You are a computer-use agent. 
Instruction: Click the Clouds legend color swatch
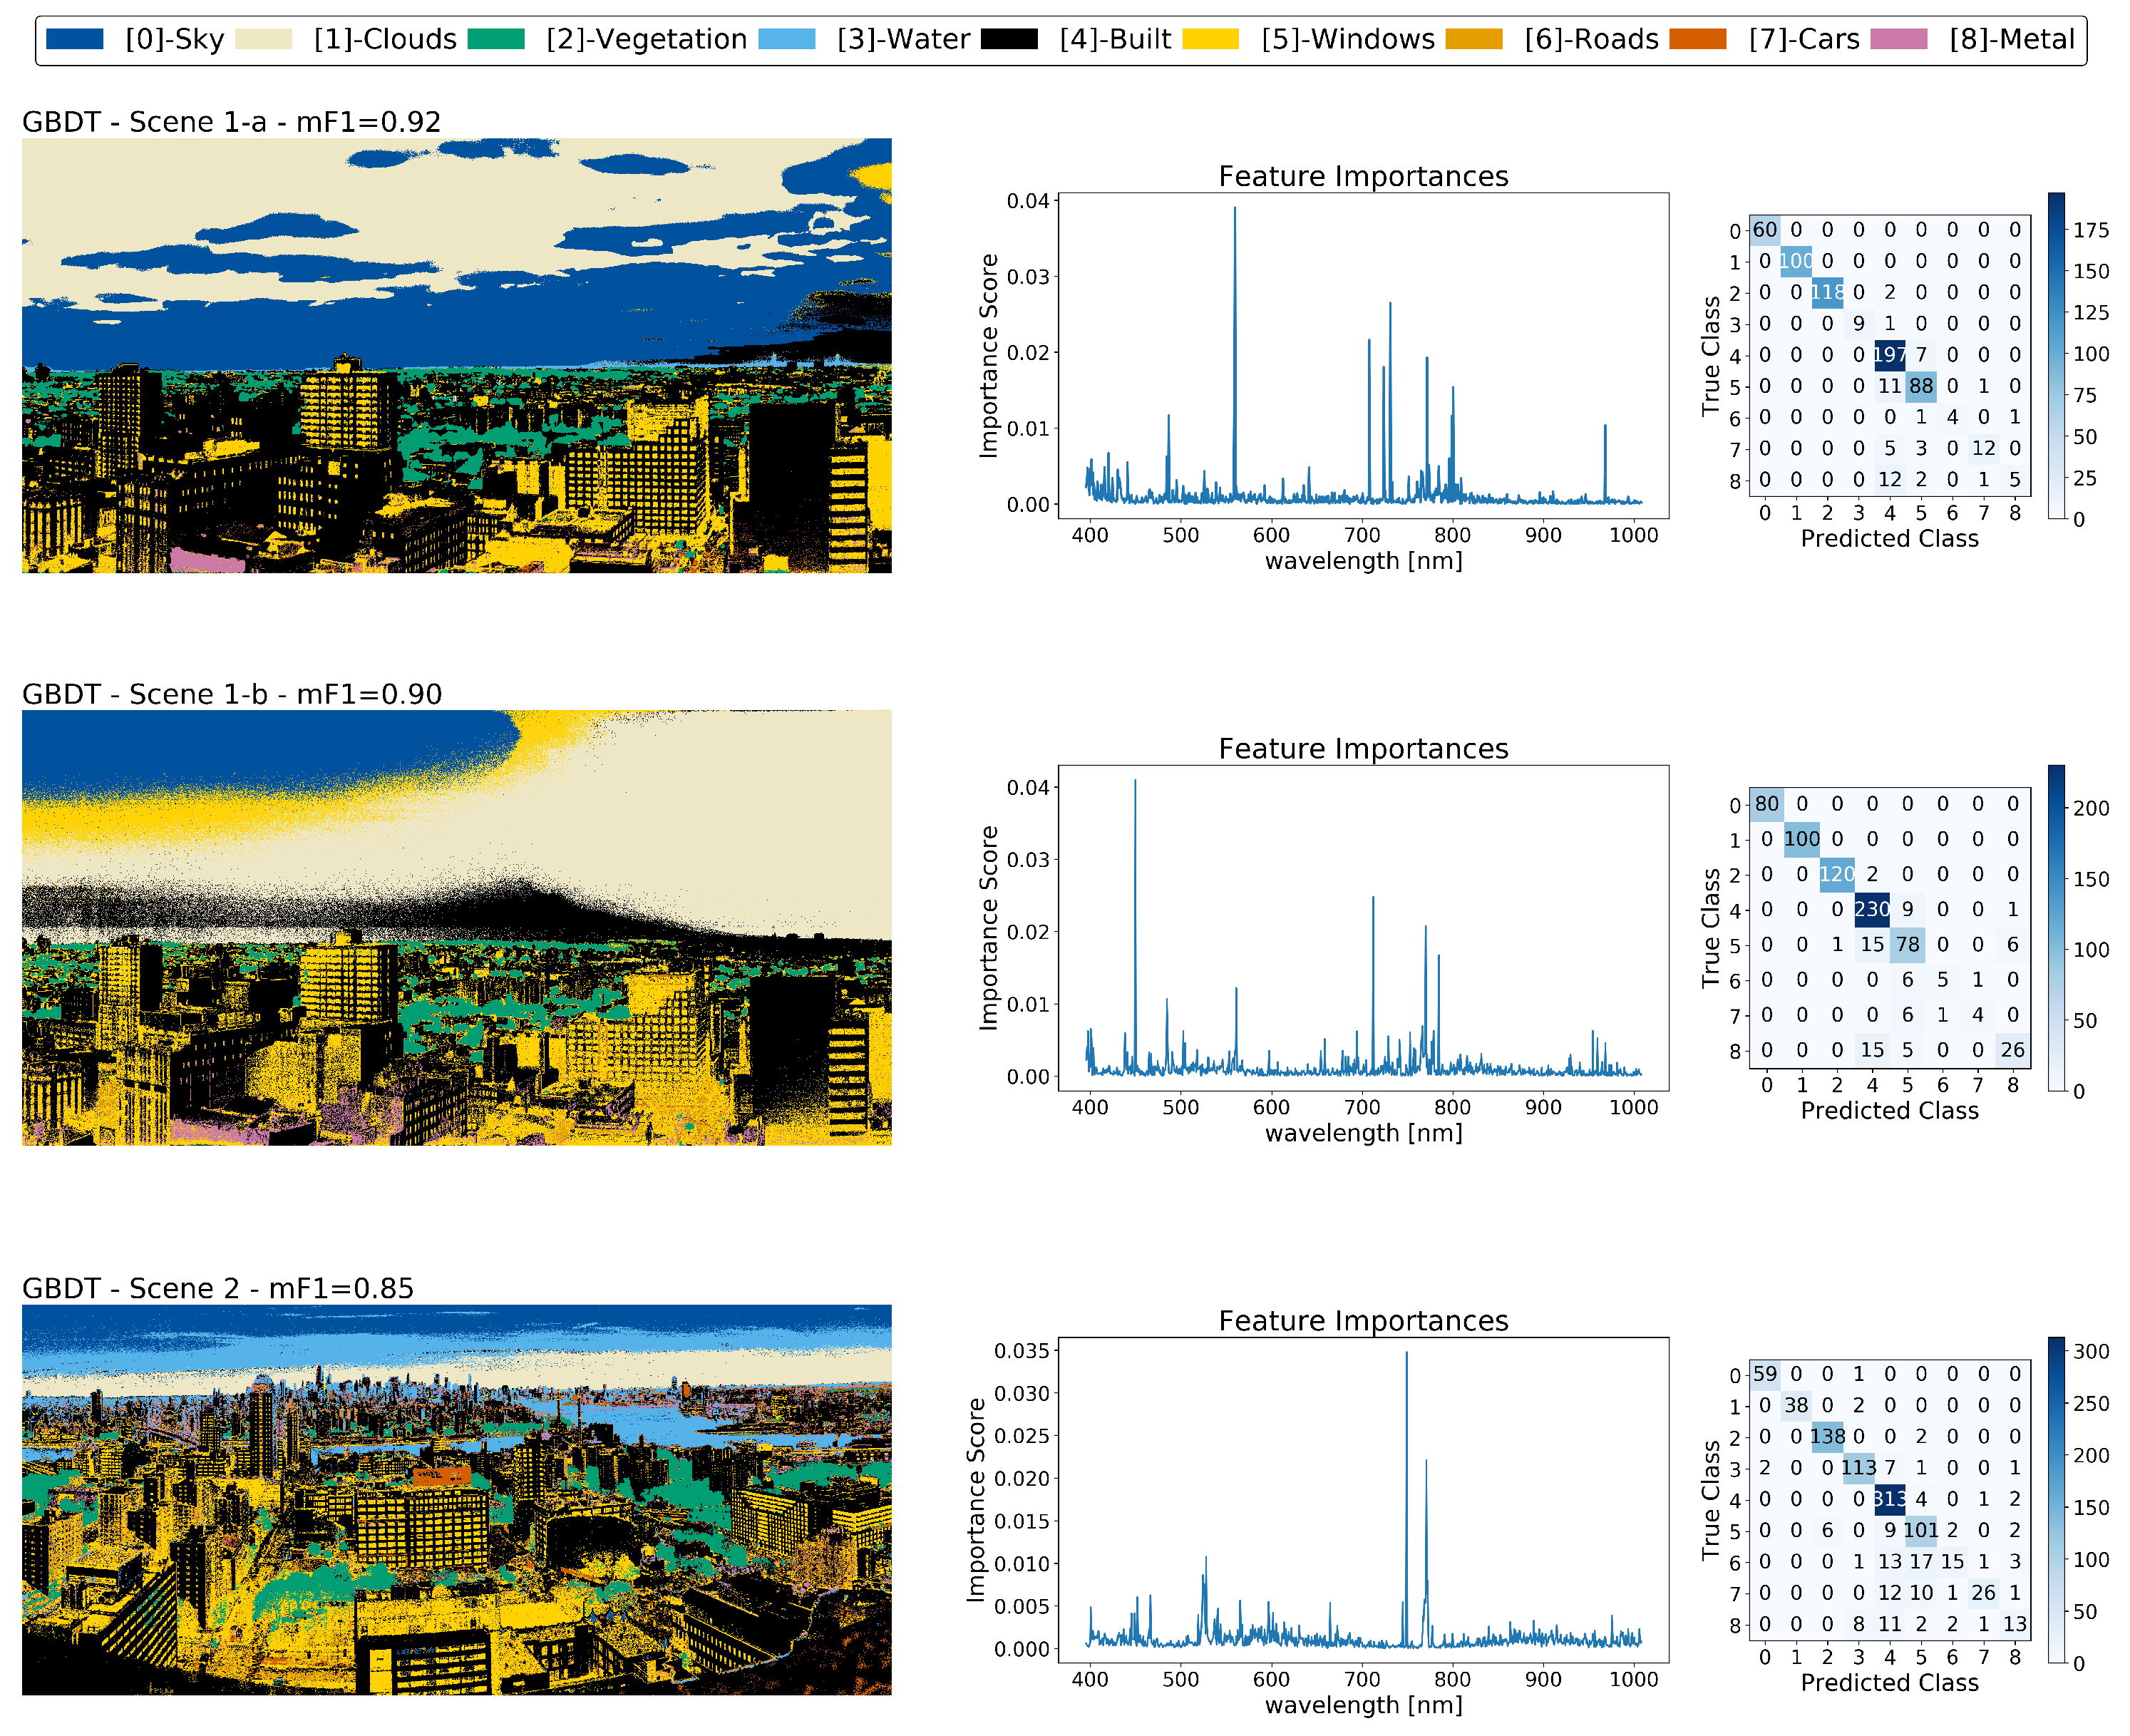[264, 39]
